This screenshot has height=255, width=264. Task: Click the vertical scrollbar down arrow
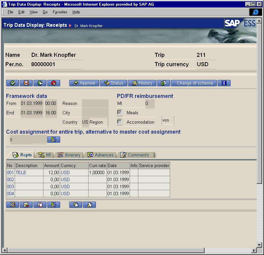point(259,245)
